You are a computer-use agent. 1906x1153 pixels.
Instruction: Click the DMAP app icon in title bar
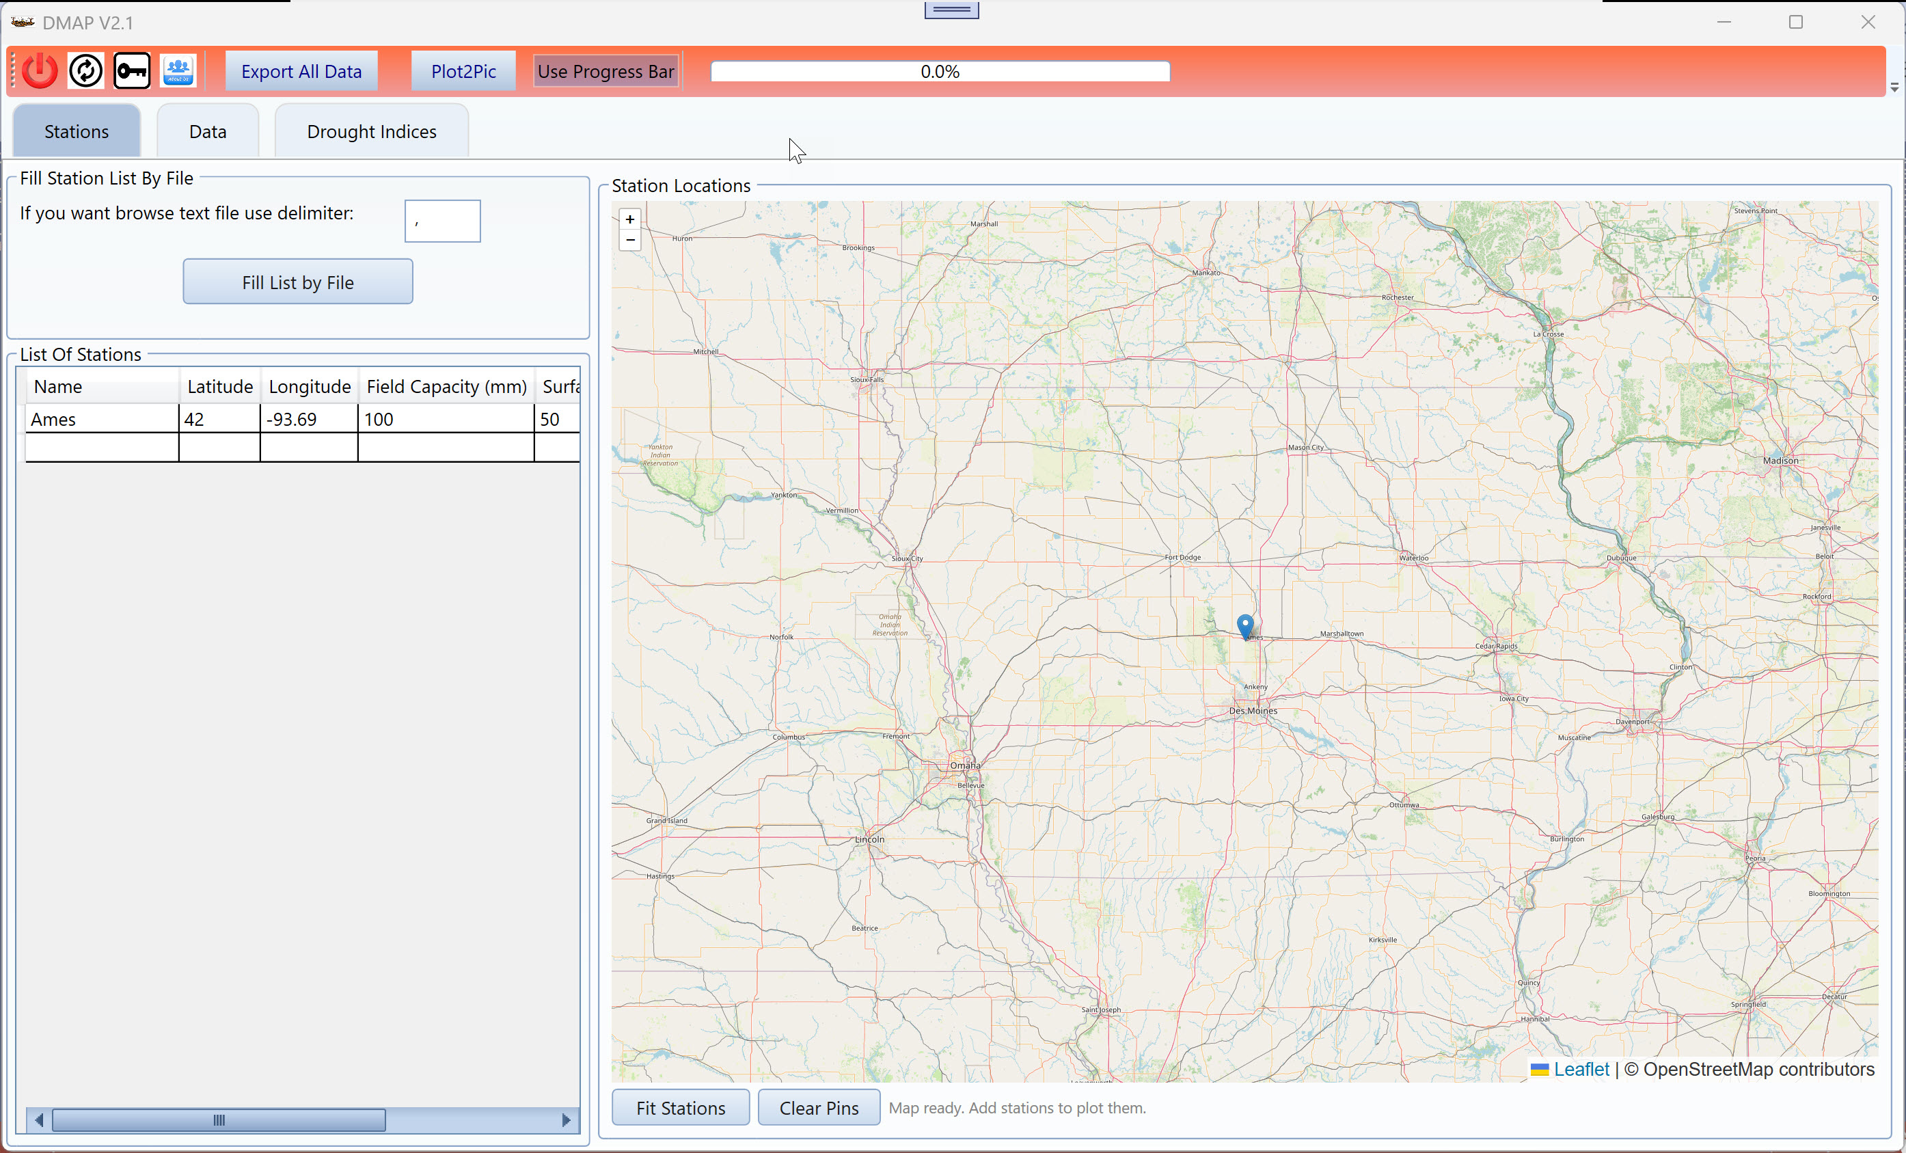click(x=23, y=23)
